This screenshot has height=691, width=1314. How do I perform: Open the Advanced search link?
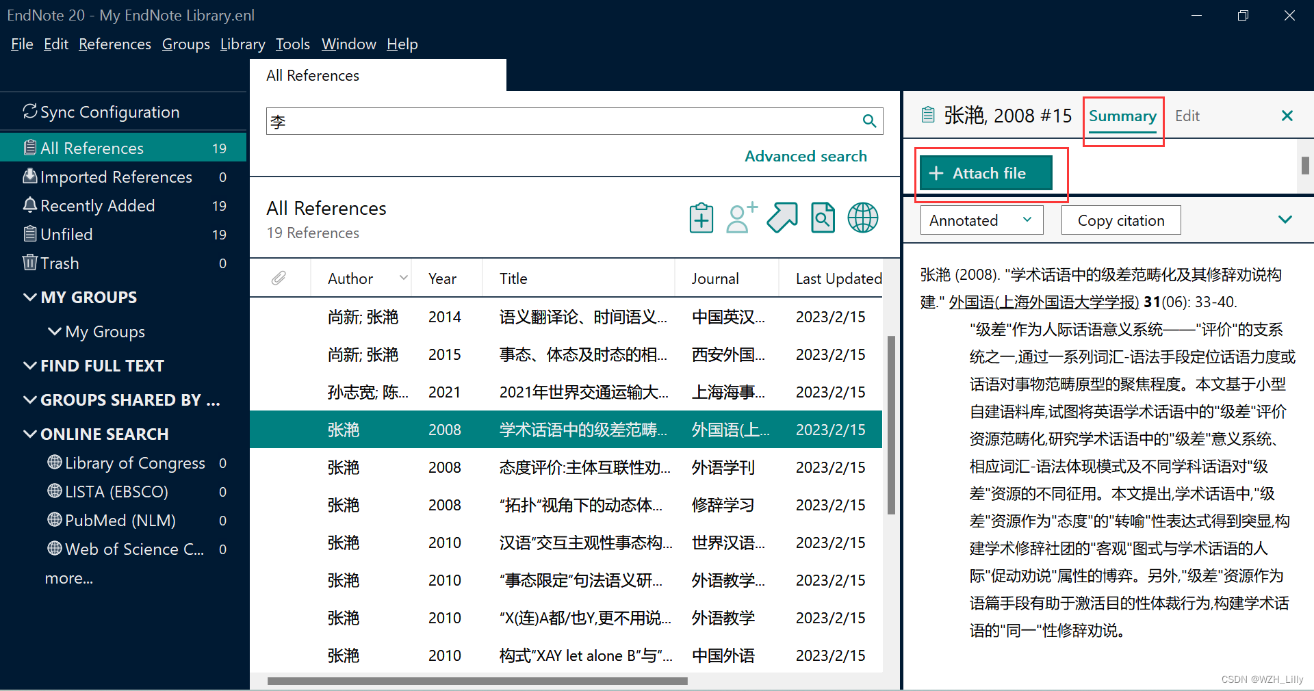(806, 156)
